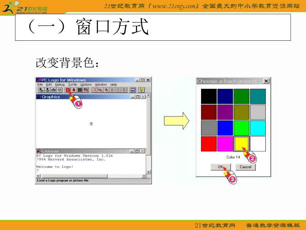The height and width of the screenshot is (230, 306).
Task: Open the Window menu
Action: click(101, 85)
